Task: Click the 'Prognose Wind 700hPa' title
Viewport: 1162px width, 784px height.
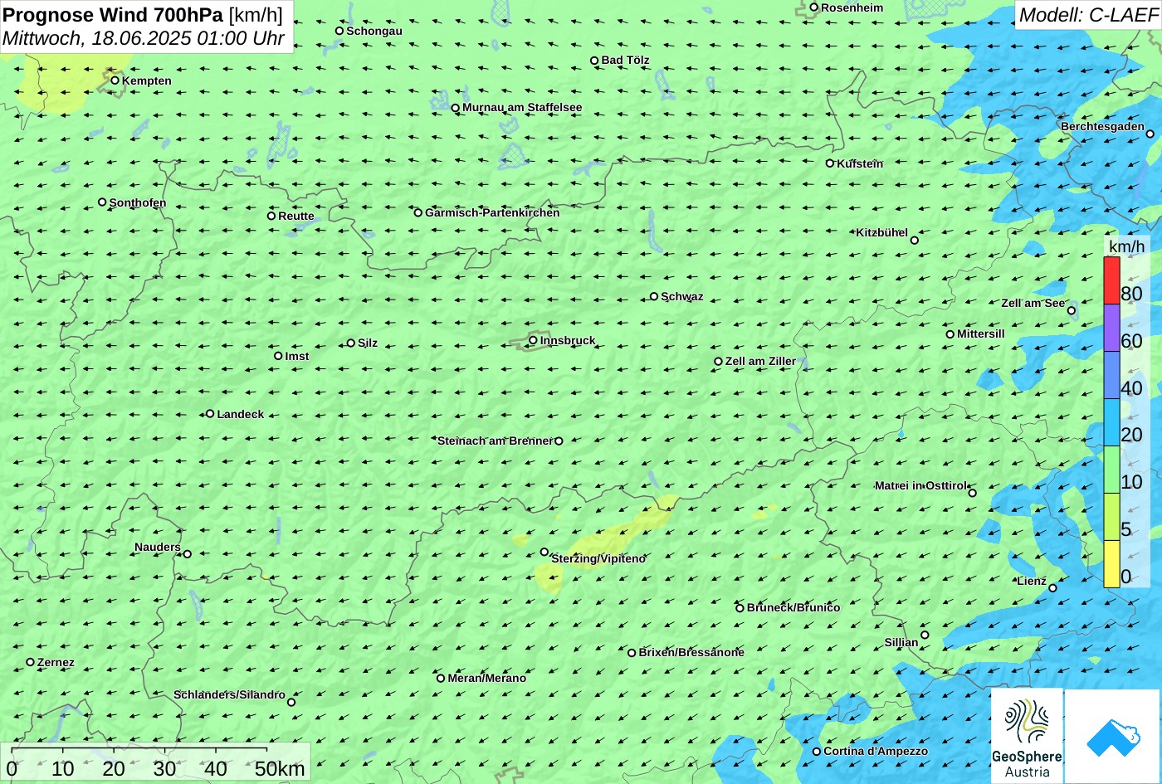Action: pos(114,14)
